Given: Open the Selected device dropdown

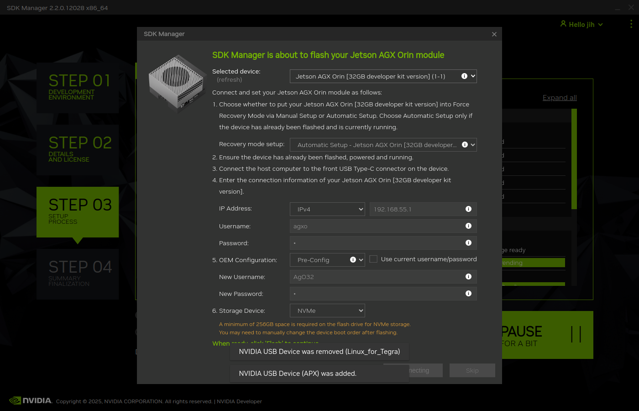Looking at the screenshot, I should click(x=383, y=76).
